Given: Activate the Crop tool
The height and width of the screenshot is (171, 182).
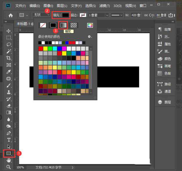Looking at the screenshot, I should [9, 58].
